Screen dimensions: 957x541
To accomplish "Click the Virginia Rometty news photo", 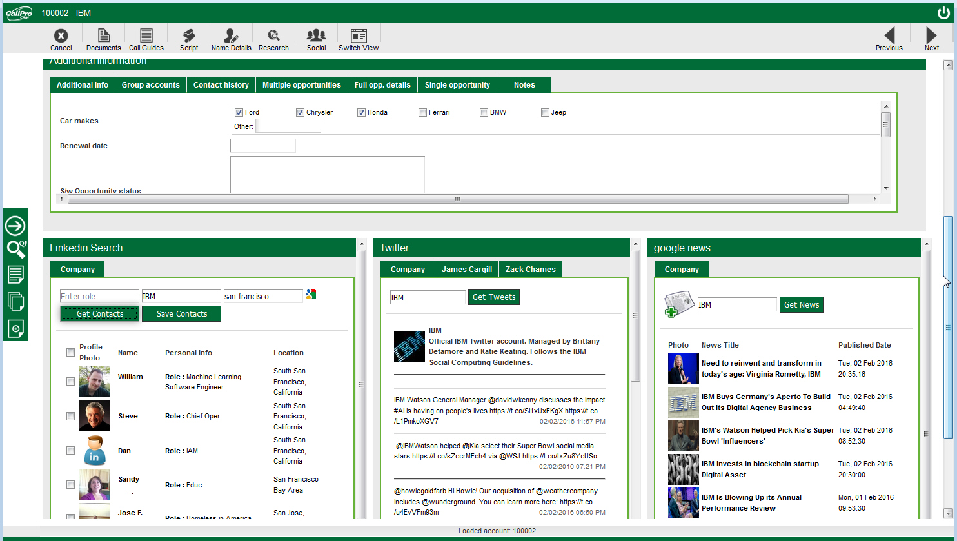I will pyautogui.click(x=684, y=369).
